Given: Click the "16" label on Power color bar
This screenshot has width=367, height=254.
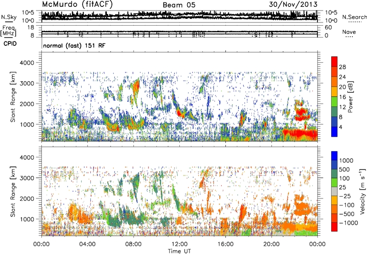Looking at the screenshot, I should point(342,97).
